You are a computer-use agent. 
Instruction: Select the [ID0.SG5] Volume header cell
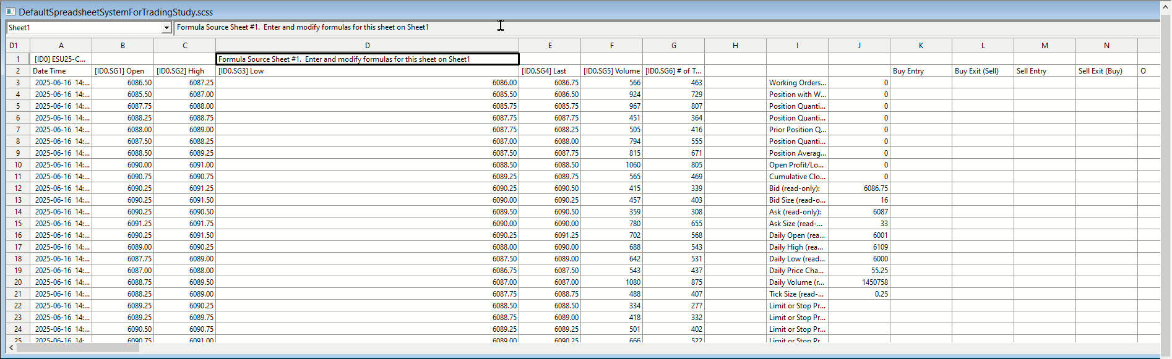611,71
